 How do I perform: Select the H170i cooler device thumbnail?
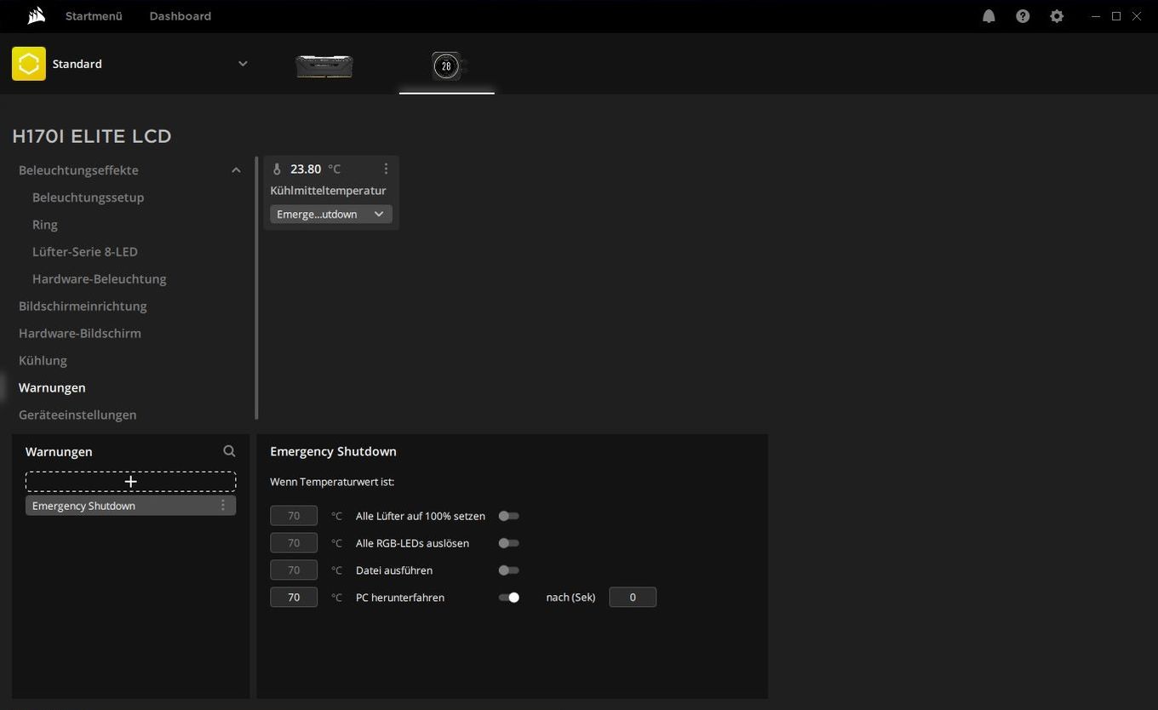tap(447, 66)
